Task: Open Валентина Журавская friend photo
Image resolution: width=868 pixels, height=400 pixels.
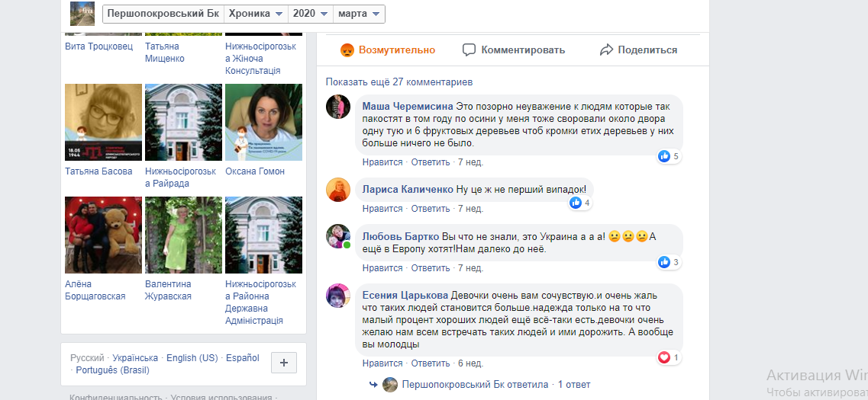Action: click(x=184, y=235)
